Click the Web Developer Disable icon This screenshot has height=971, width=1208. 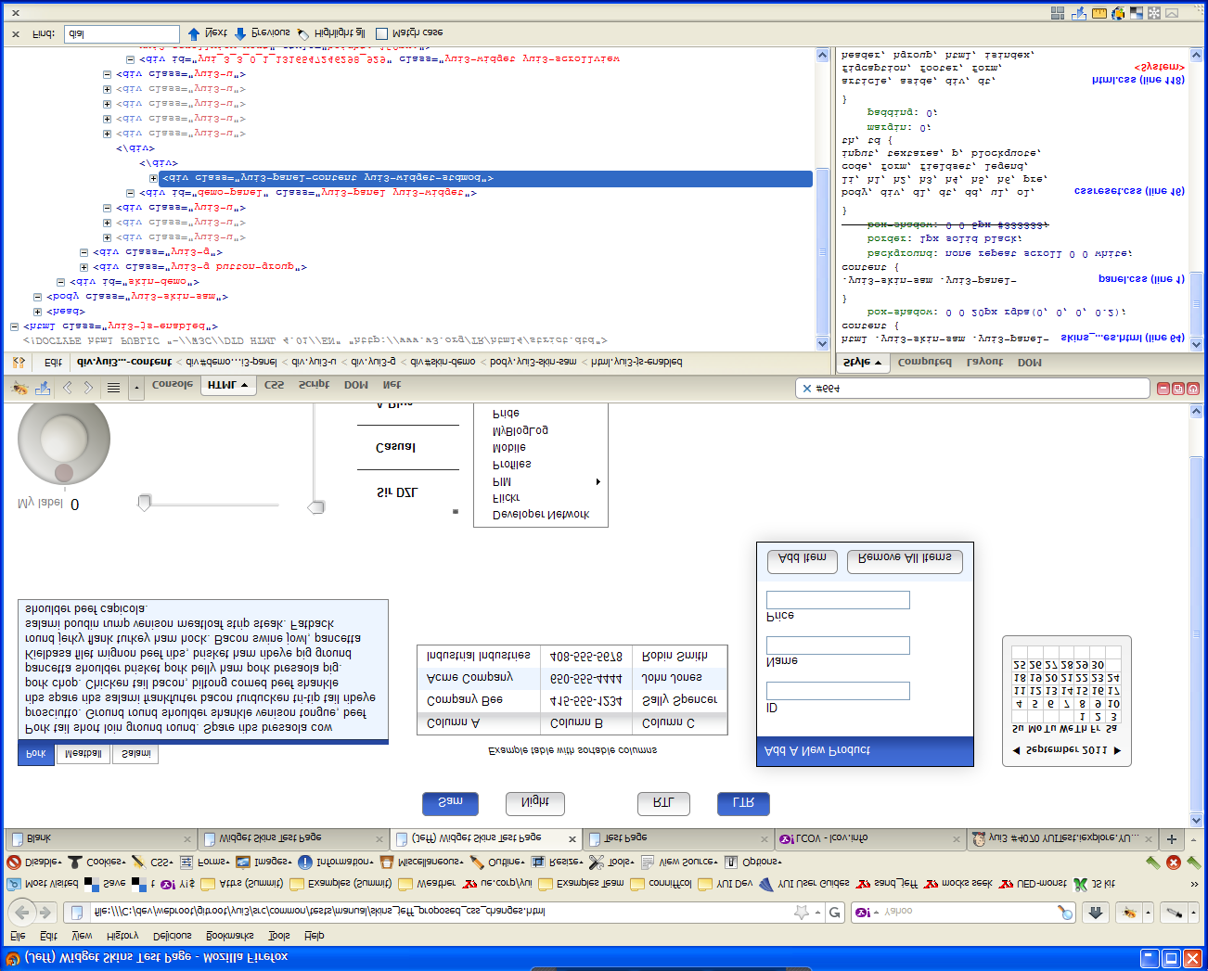[14, 862]
